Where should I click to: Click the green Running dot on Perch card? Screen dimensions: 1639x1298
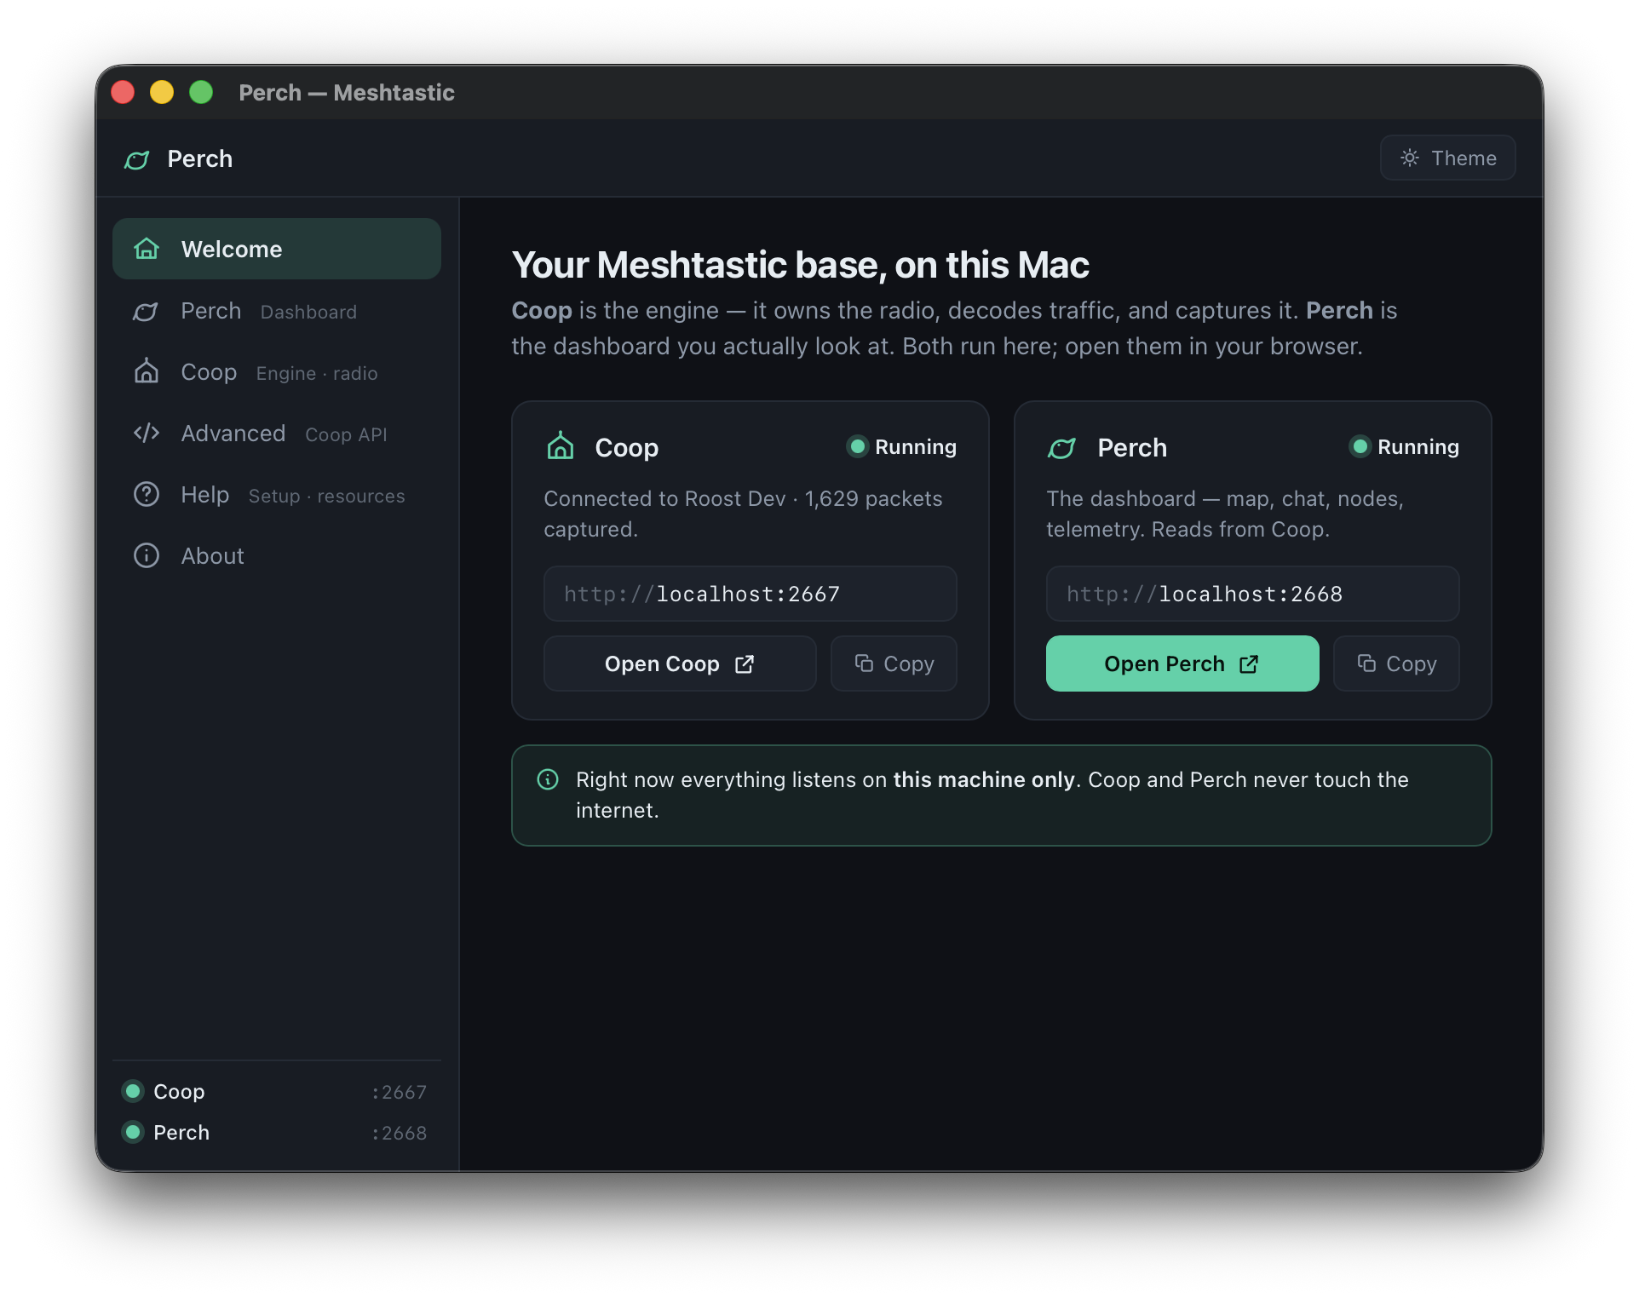pyautogui.click(x=1360, y=446)
